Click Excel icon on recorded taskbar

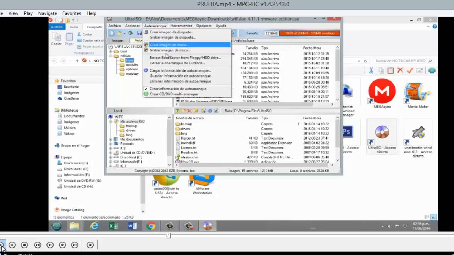(113, 226)
